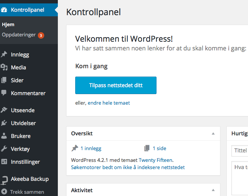Open the Utseende menu label
248x196 pixels.
point(23,110)
